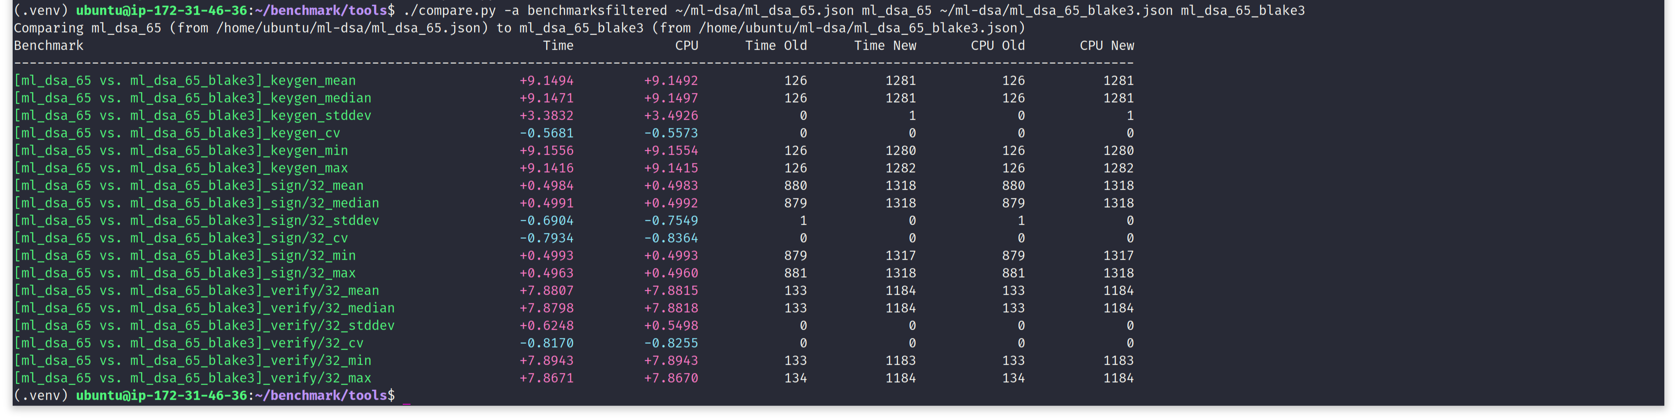Click the Time New column header
This screenshot has height=420, width=1677.
(x=885, y=46)
